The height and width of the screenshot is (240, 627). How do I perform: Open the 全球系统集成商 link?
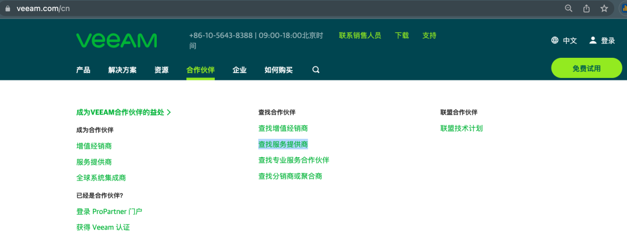point(101,178)
